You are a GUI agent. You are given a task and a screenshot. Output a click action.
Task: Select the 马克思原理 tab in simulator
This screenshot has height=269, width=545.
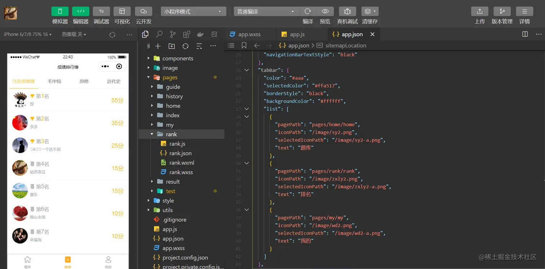[x=23, y=81]
